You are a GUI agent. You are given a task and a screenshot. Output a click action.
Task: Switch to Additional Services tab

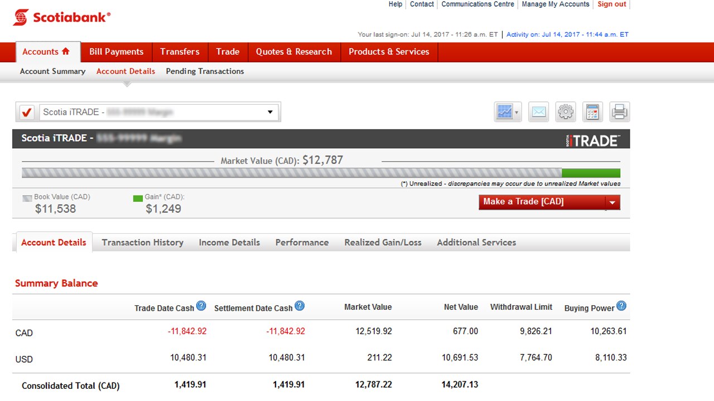(476, 242)
